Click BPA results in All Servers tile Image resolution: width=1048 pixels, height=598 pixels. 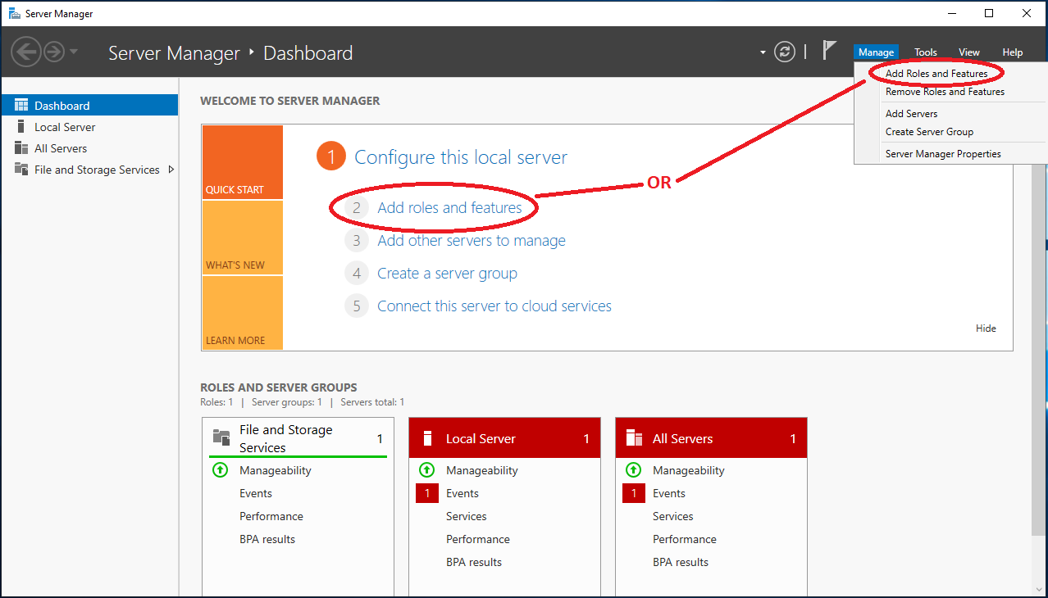(681, 562)
